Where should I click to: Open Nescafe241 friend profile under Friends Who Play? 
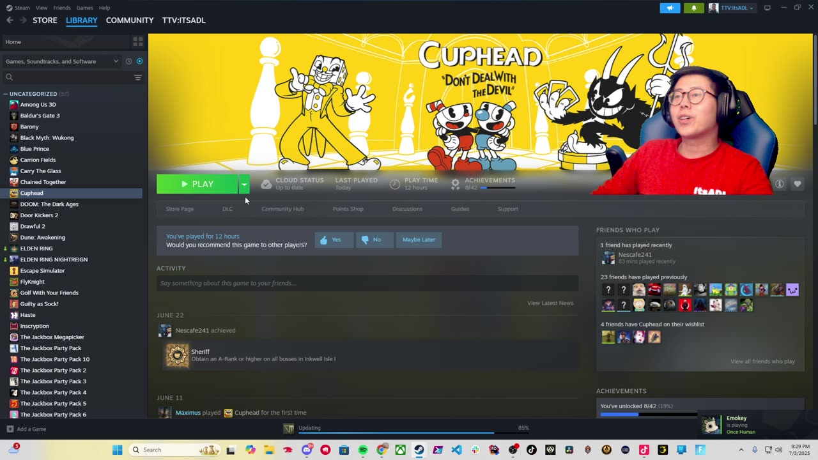635,255
